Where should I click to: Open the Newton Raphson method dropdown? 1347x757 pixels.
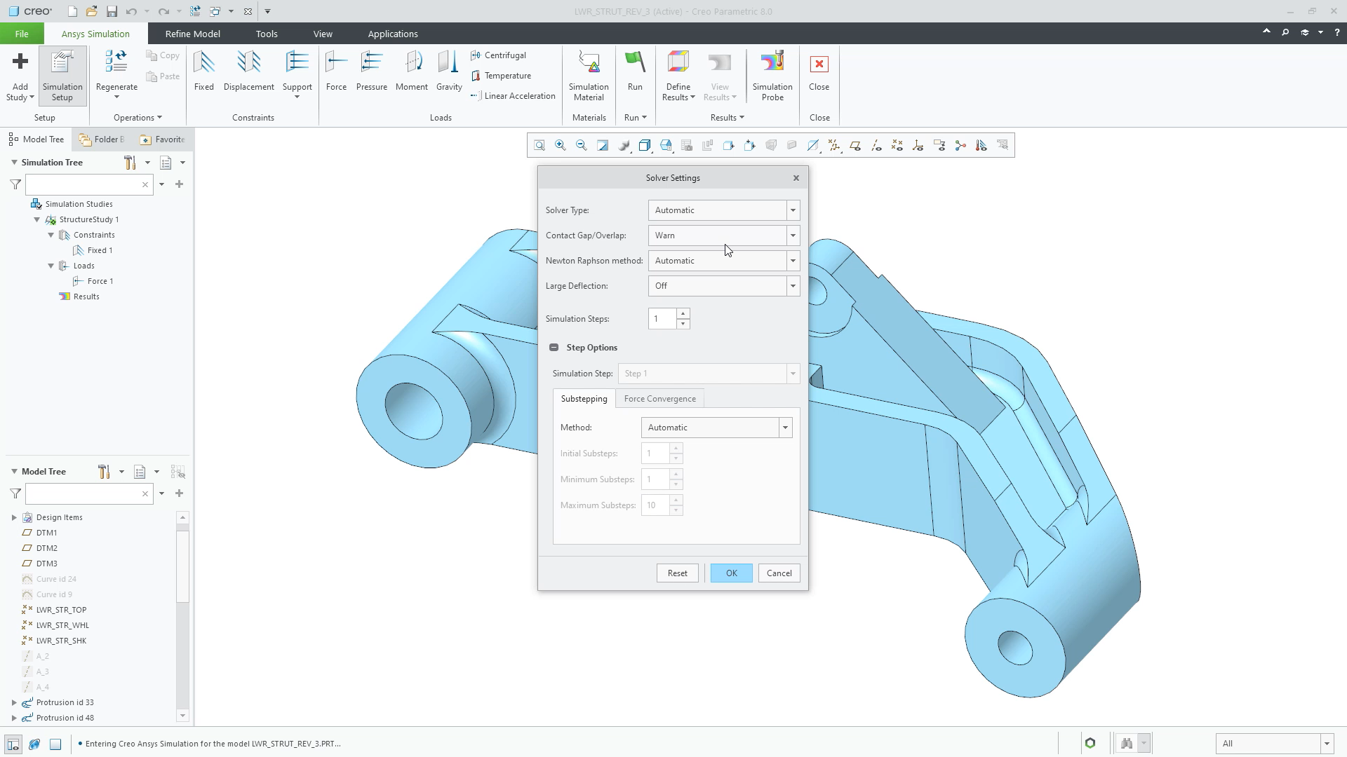point(793,261)
